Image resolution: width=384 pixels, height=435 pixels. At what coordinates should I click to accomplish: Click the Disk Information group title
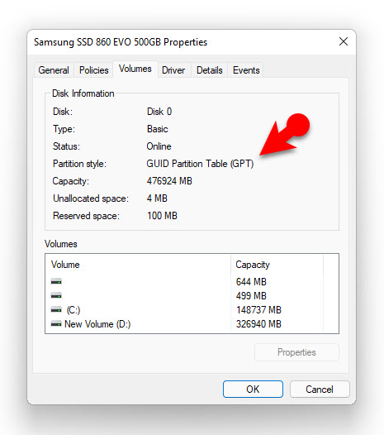click(83, 93)
